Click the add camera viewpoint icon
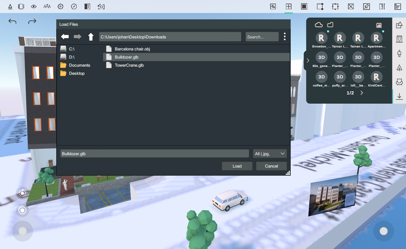The image size is (406, 249). 101,6
